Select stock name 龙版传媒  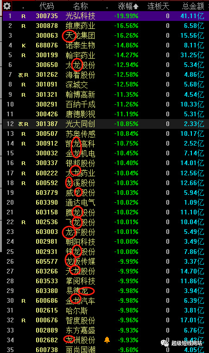[x=80, y=261]
